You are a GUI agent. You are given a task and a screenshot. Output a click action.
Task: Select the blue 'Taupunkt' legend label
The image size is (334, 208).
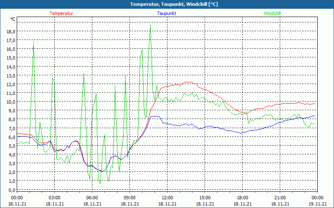tap(167, 13)
